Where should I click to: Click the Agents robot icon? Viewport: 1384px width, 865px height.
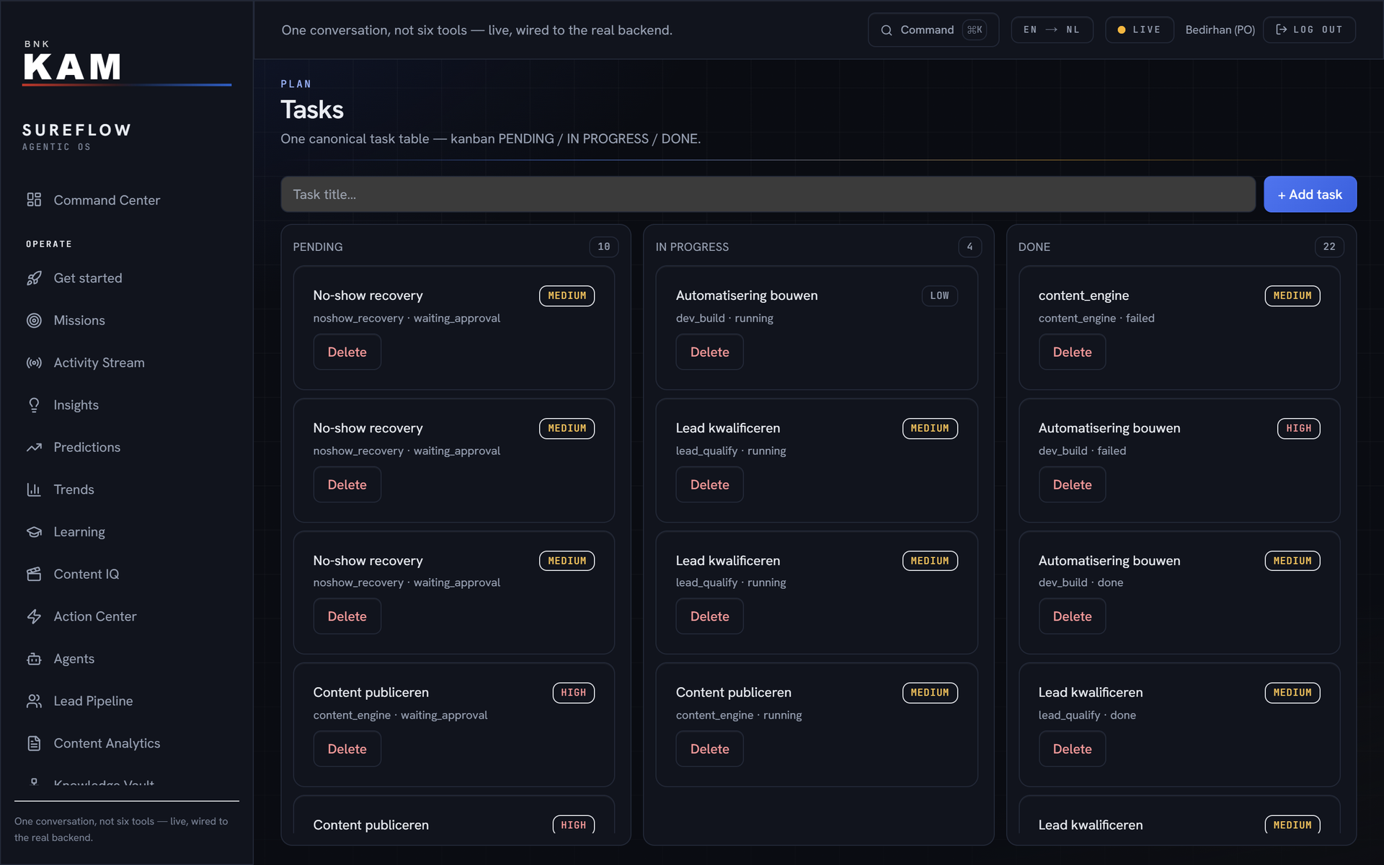pos(34,659)
